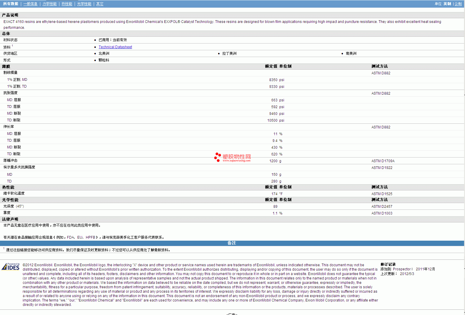Select the 663 psi value

click(278, 100)
